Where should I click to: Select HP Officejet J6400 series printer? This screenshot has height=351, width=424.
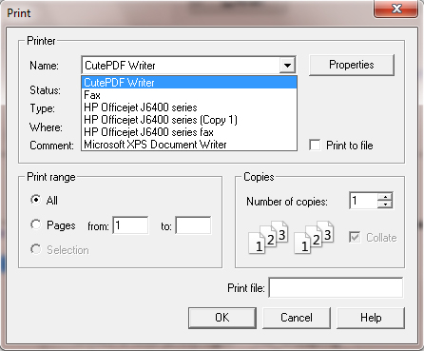click(x=189, y=107)
